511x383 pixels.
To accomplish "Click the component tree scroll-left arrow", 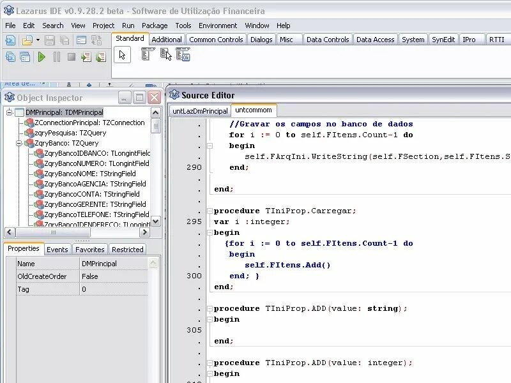I will [x=10, y=232].
